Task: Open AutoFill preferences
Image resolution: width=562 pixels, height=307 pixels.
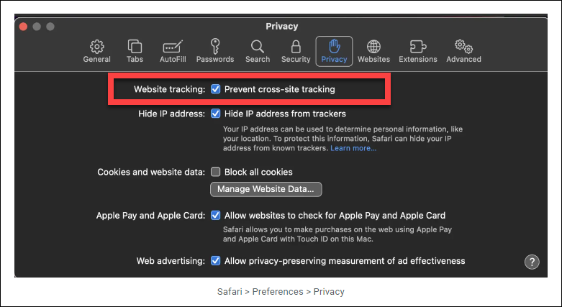Action: coord(173,50)
